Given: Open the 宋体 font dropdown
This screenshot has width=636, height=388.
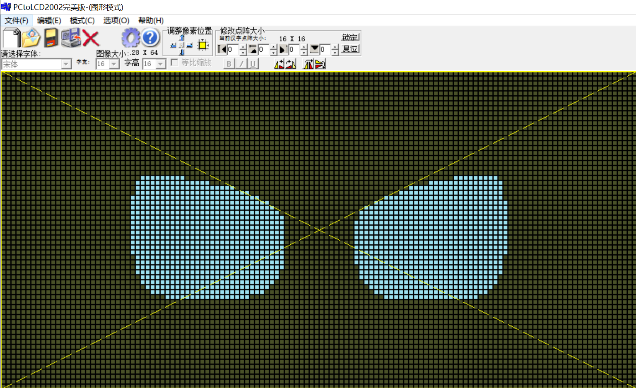Looking at the screenshot, I should pos(66,64).
